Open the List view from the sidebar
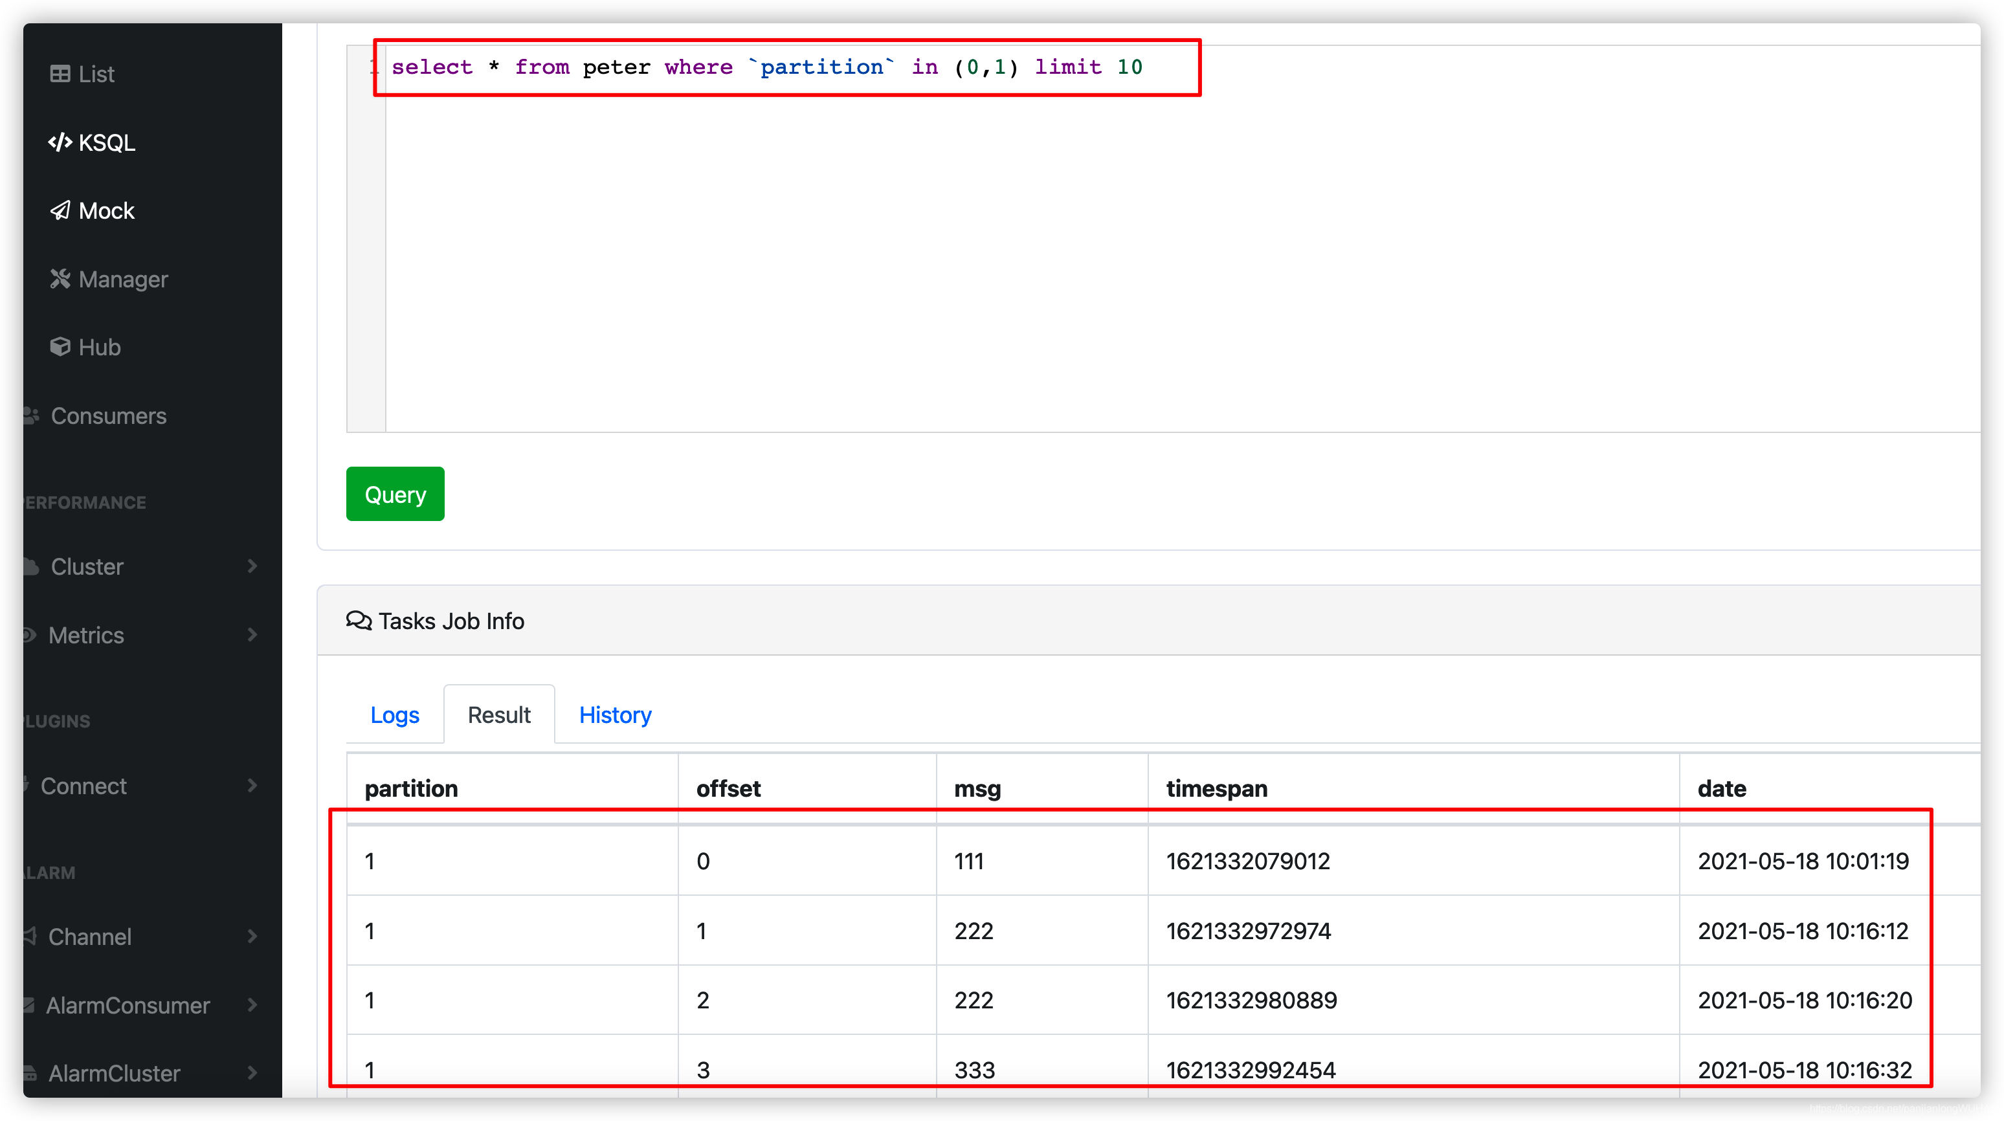This screenshot has width=2004, height=1121. point(96,74)
